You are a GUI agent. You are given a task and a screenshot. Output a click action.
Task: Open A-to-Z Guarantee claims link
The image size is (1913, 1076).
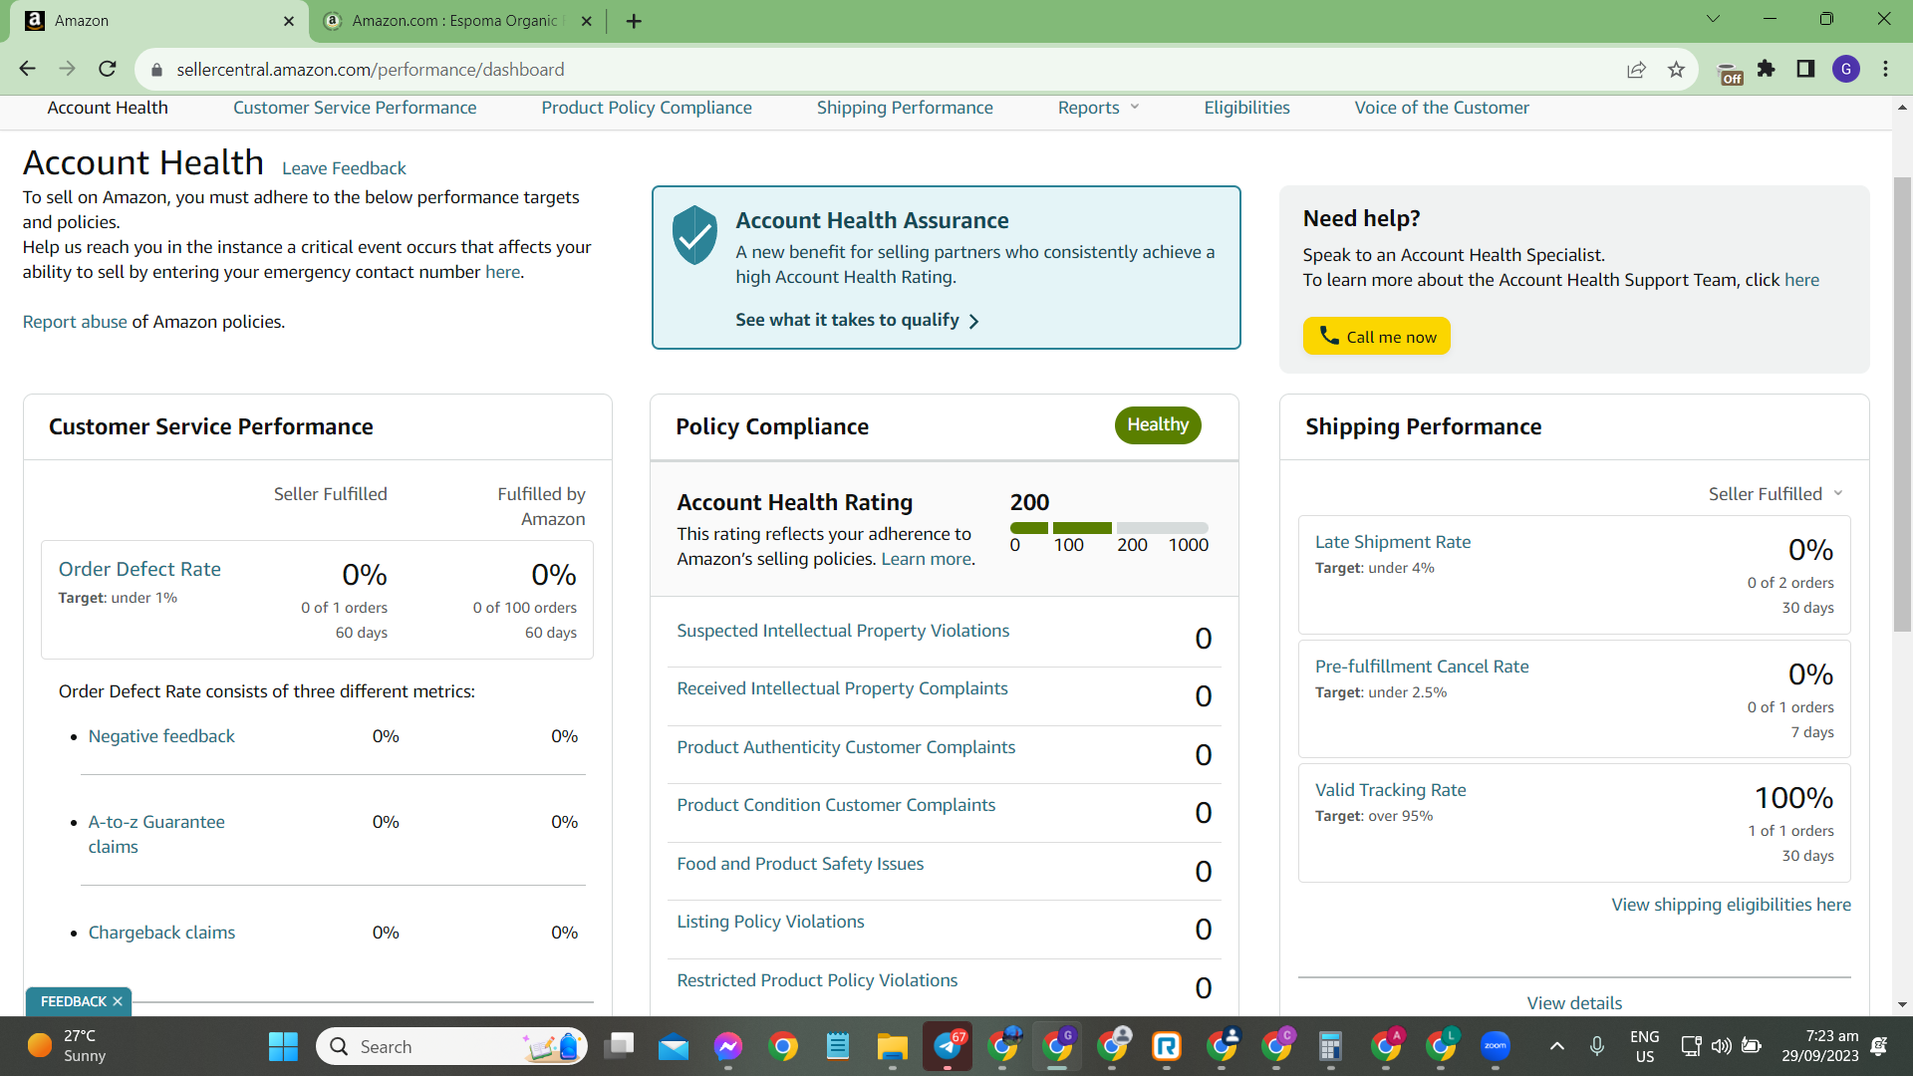[x=156, y=834]
